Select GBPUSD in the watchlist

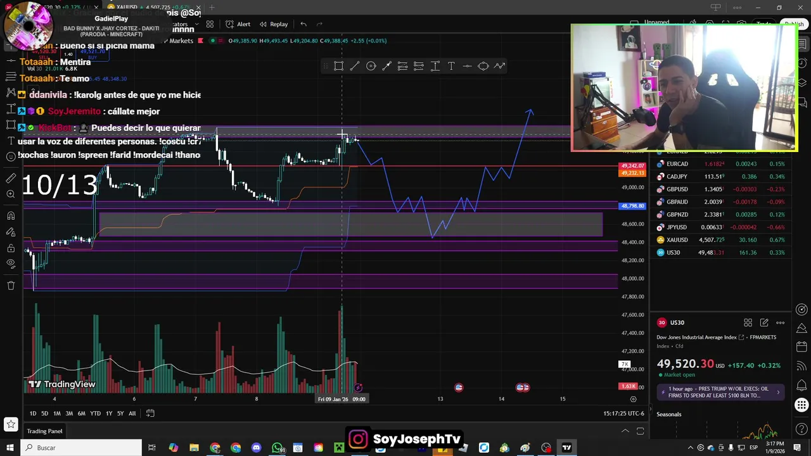tap(721, 189)
